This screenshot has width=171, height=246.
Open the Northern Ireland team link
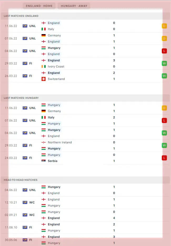(60, 142)
